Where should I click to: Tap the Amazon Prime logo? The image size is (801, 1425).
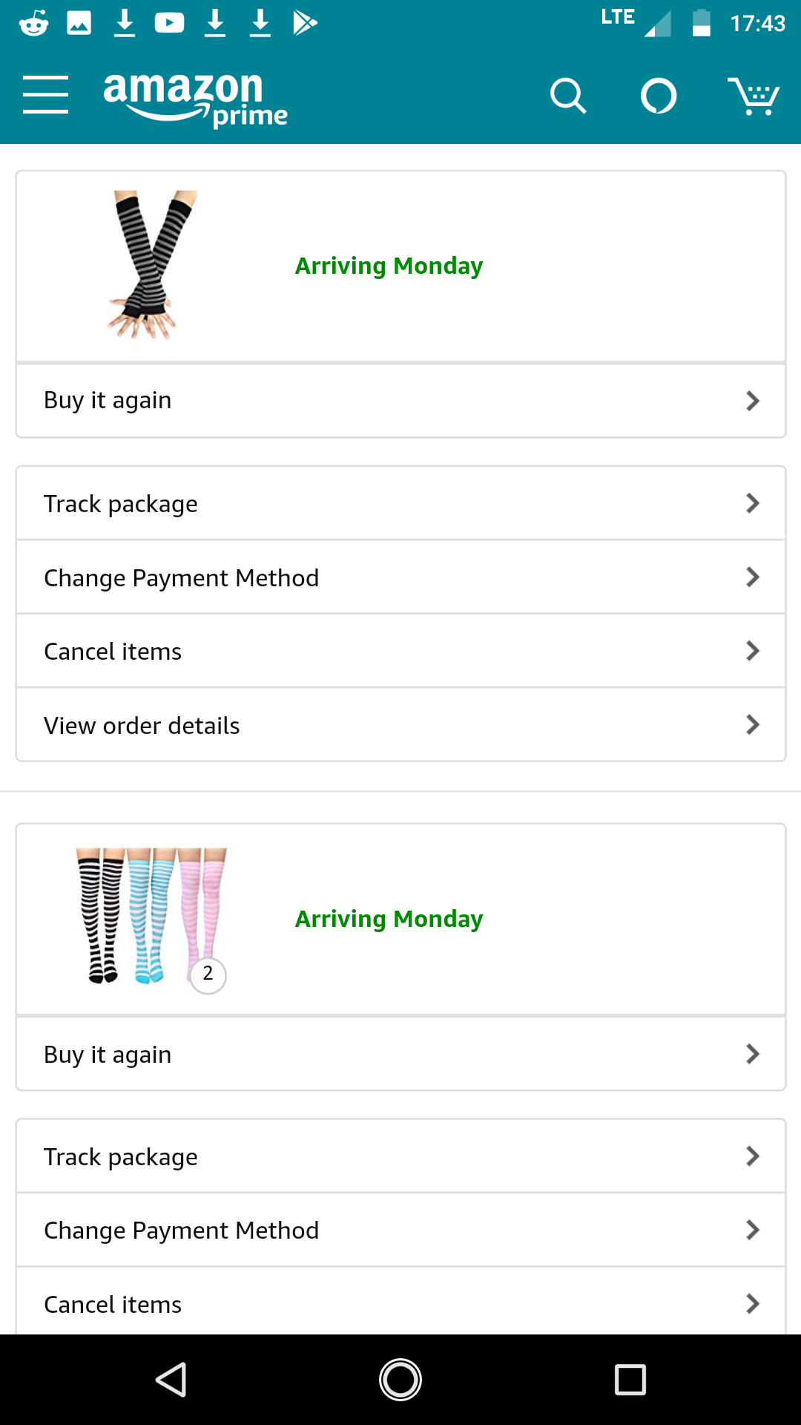195,99
